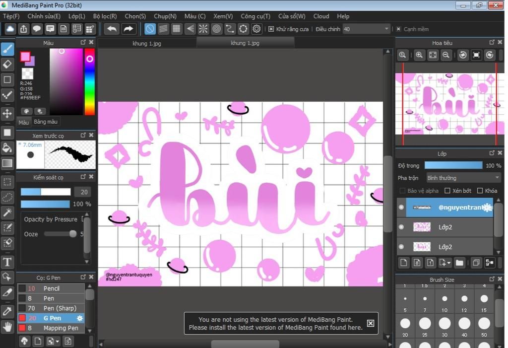Select the Hand pan tool

pyautogui.click(x=7, y=326)
